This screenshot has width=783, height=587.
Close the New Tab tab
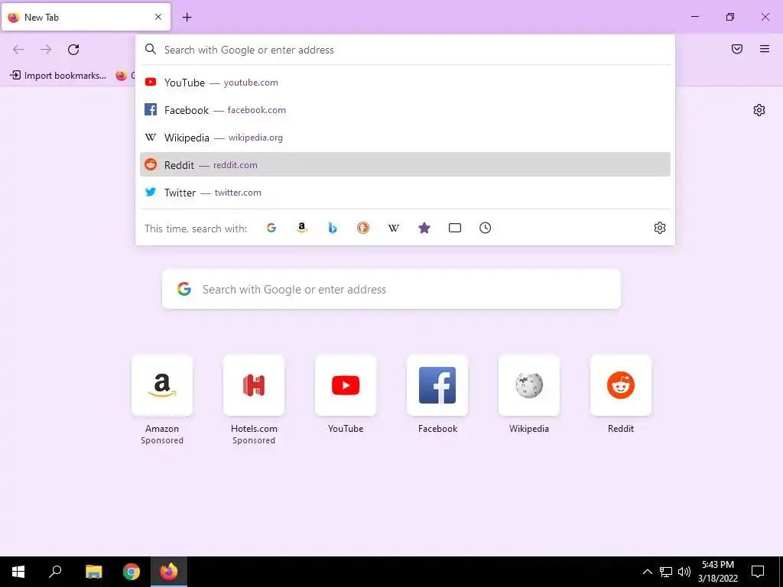coord(158,17)
